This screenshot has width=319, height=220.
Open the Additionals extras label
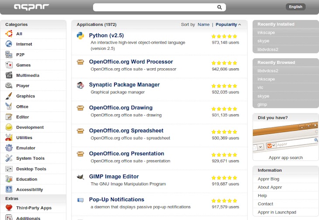pyautogui.click(x=28, y=218)
